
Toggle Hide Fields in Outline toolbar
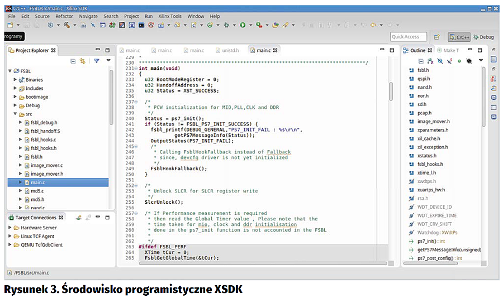[x=440, y=61]
